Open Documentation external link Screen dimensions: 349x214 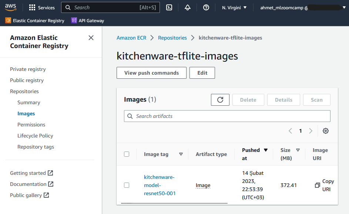[x=32, y=184]
